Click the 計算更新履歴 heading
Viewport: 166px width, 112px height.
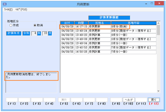click(x=109, y=18)
